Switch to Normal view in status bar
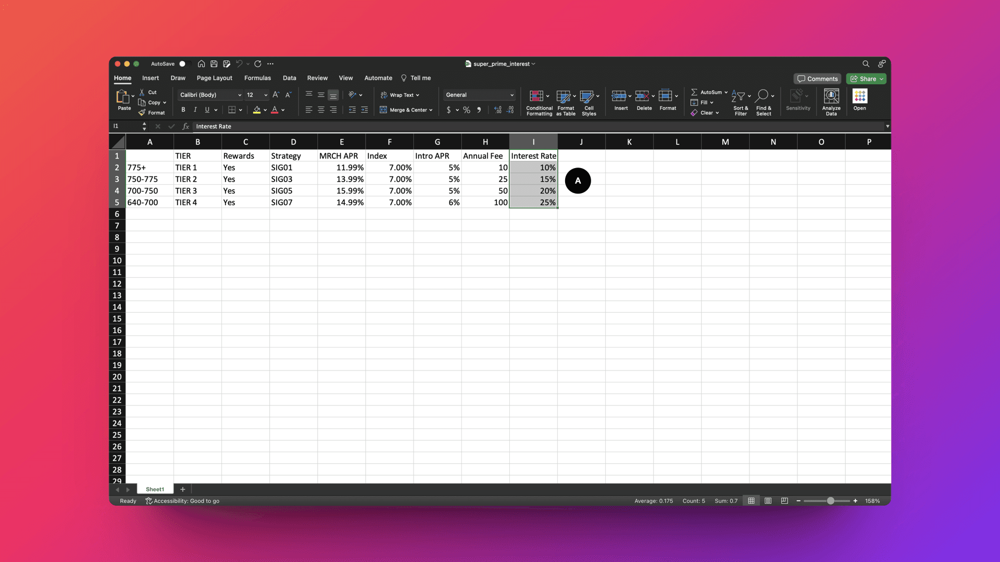This screenshot has height=562, width=1000. 751,501
